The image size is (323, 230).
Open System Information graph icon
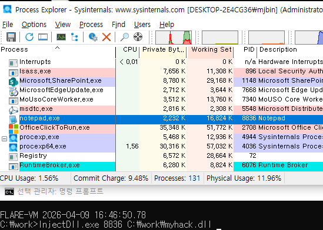pos(61,37)
